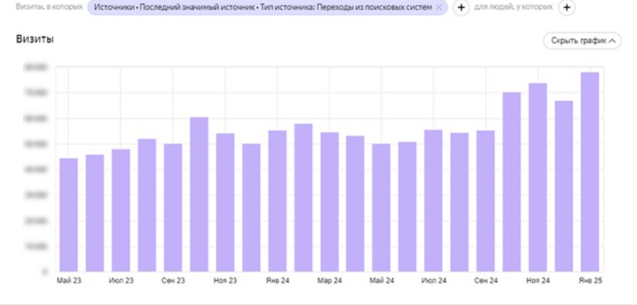Collapse the chart with Скрыть график
The width and height of the screenshot is (637, 305).
(x=582, y=40)
